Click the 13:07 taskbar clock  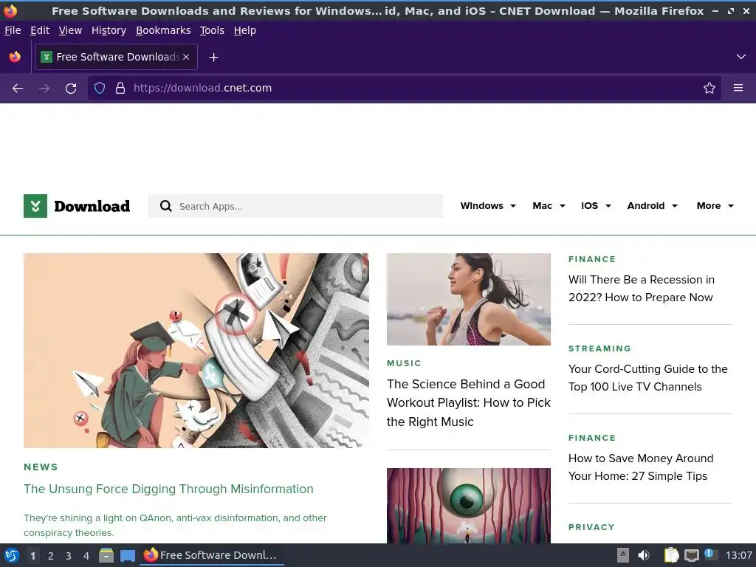(738, 555)
